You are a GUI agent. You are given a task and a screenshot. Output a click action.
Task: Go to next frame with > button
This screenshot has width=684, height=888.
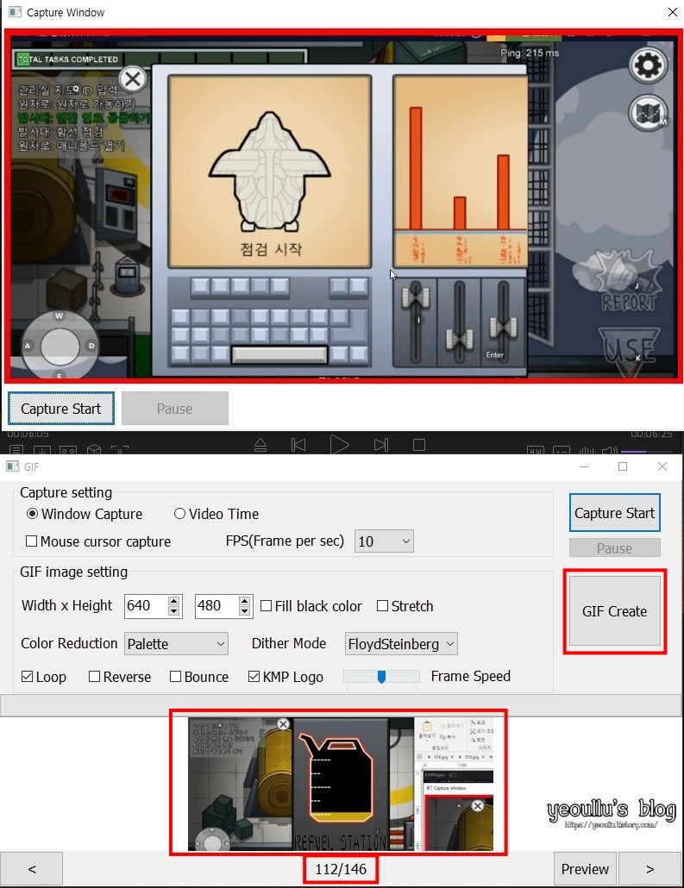650,869
